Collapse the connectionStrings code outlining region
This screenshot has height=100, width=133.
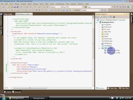[8, 63]
